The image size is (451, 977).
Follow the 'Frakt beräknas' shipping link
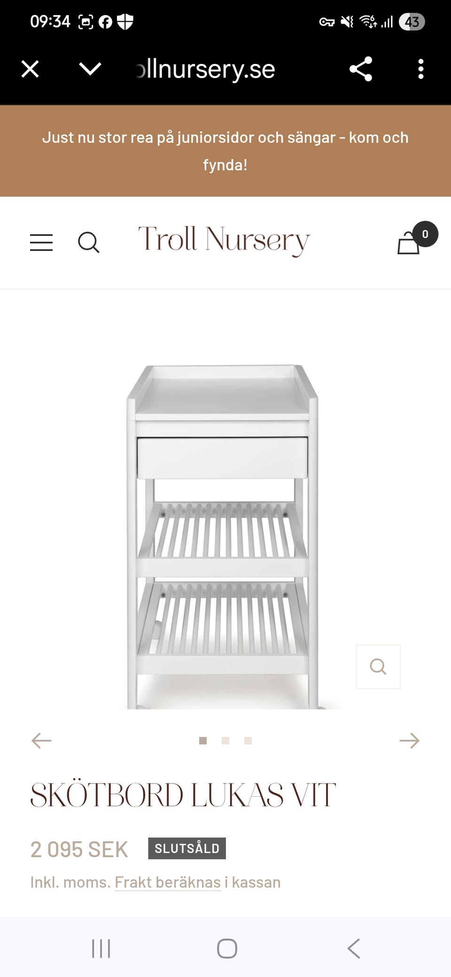click(x=168, y=883)
